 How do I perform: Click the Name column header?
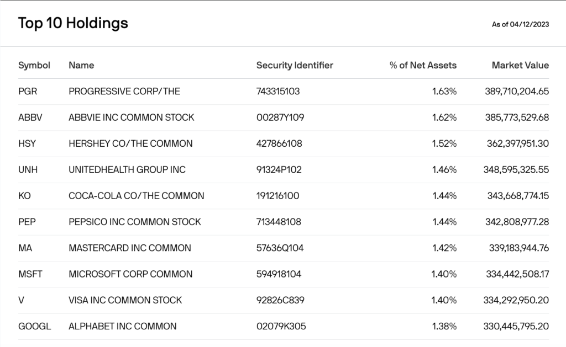click(81, 65)
